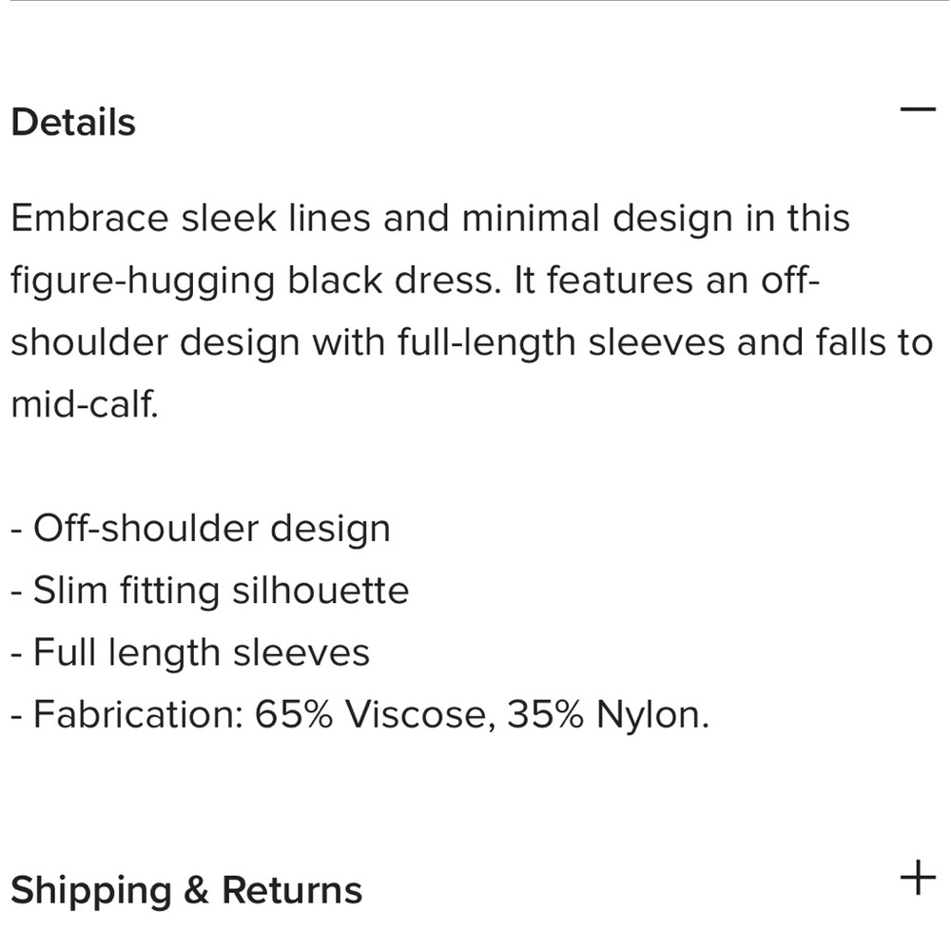
Task: Select the word Returns in the heading
Action: 292,890
